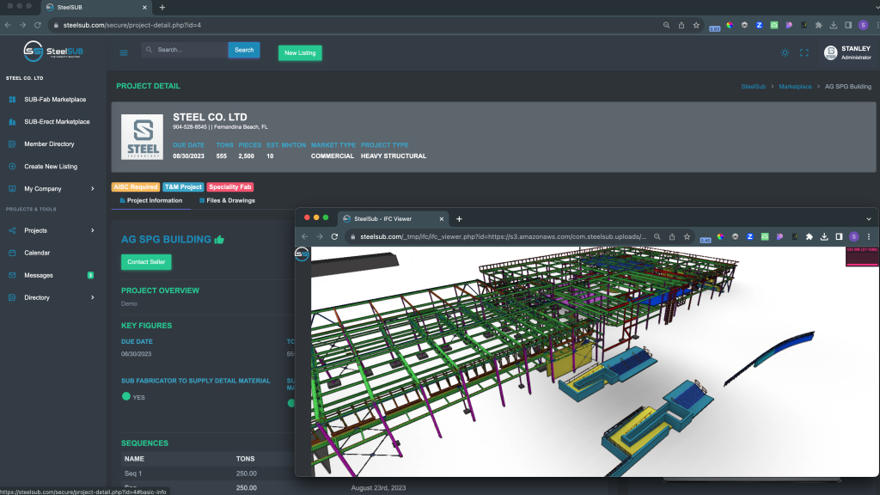Open the SUB-Erect Marketplace sidebar item

click(x=57, y=122)
